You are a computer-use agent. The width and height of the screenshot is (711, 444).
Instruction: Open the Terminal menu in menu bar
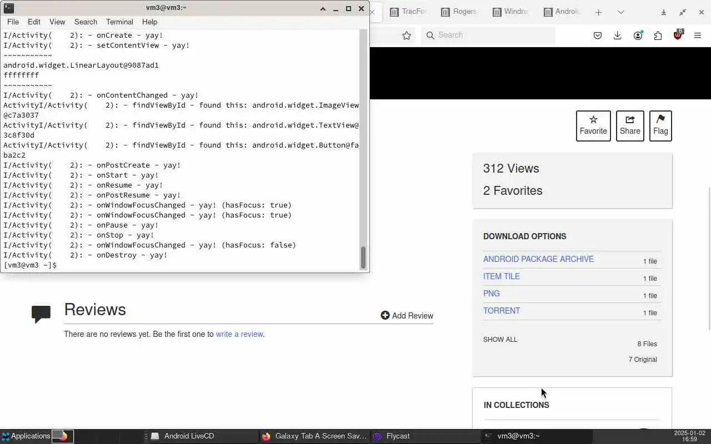click(x=119, y=22)
